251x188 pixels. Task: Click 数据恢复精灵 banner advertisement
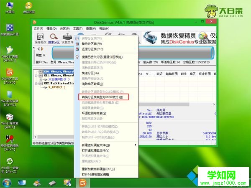179,38
